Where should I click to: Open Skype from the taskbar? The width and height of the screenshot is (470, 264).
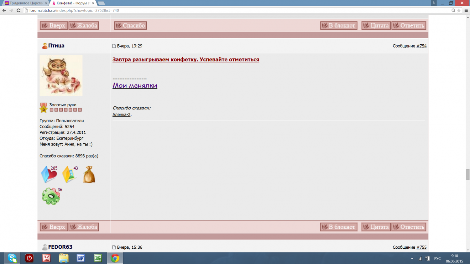[12, 258]
